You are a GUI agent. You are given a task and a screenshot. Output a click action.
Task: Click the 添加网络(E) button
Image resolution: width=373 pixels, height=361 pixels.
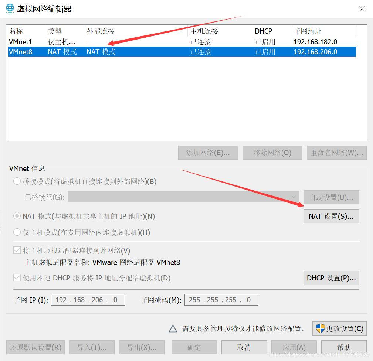pyautogui.click(x=208, y=153)
